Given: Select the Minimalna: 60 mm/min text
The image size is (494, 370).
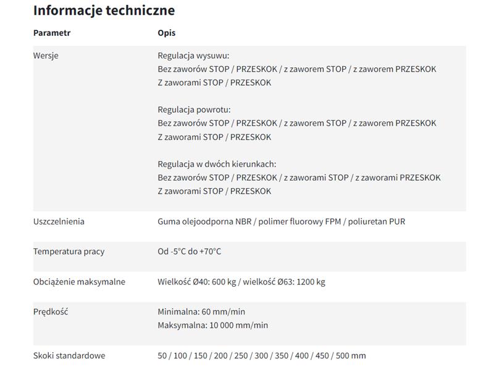Looking at the screenshot, I should (201, 312).
